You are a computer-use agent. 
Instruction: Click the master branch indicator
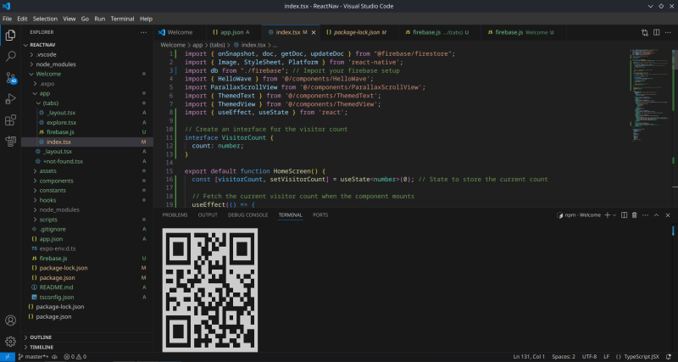point(33,357)
